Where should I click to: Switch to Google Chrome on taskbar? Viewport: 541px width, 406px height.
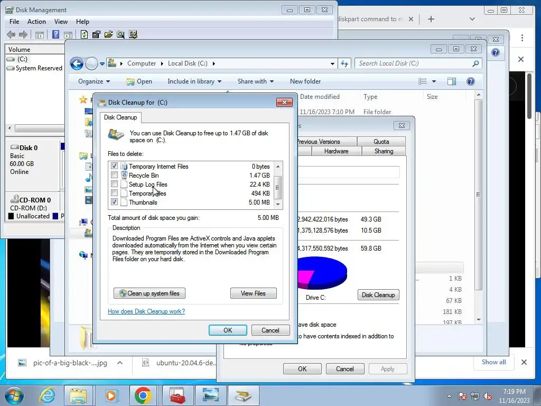(143, 395)
